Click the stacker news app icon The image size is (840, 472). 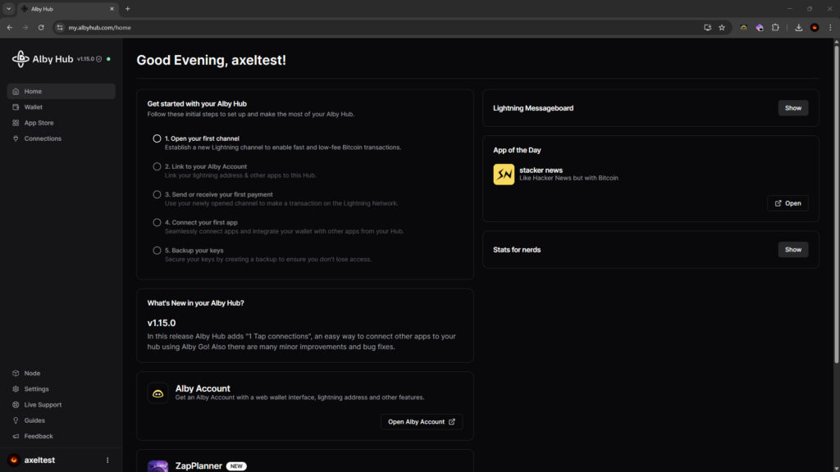(x=504, y=175)
